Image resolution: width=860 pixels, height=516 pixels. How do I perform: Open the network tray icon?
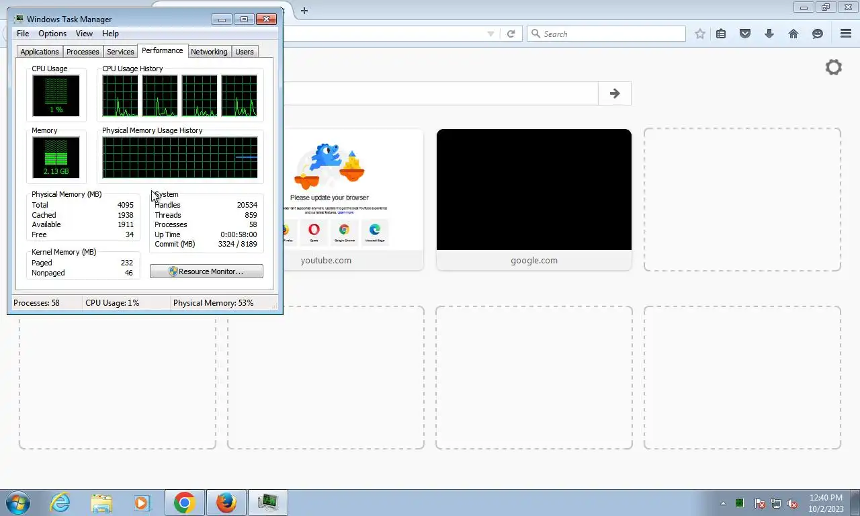776,503
